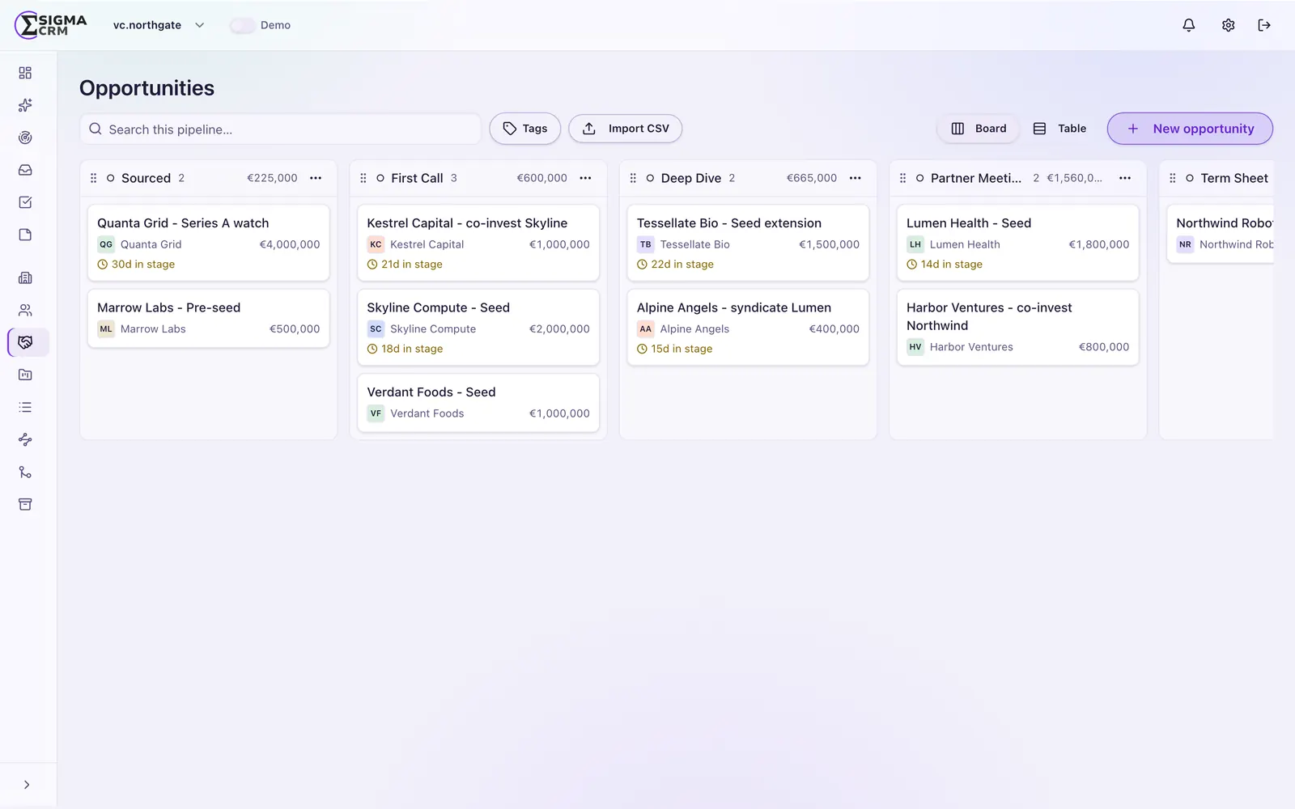The height and width of the screenshot is (809, 1295).
Task: Open the Tessellate Bio - Seed extension card
Action: 748,243
